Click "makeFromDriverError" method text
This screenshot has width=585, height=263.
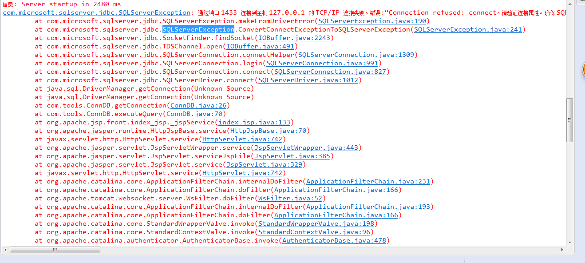276,21
